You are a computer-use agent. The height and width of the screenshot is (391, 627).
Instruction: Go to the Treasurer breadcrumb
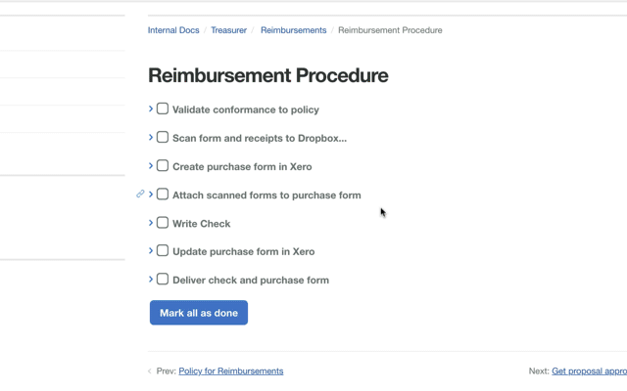pos(228,30)
